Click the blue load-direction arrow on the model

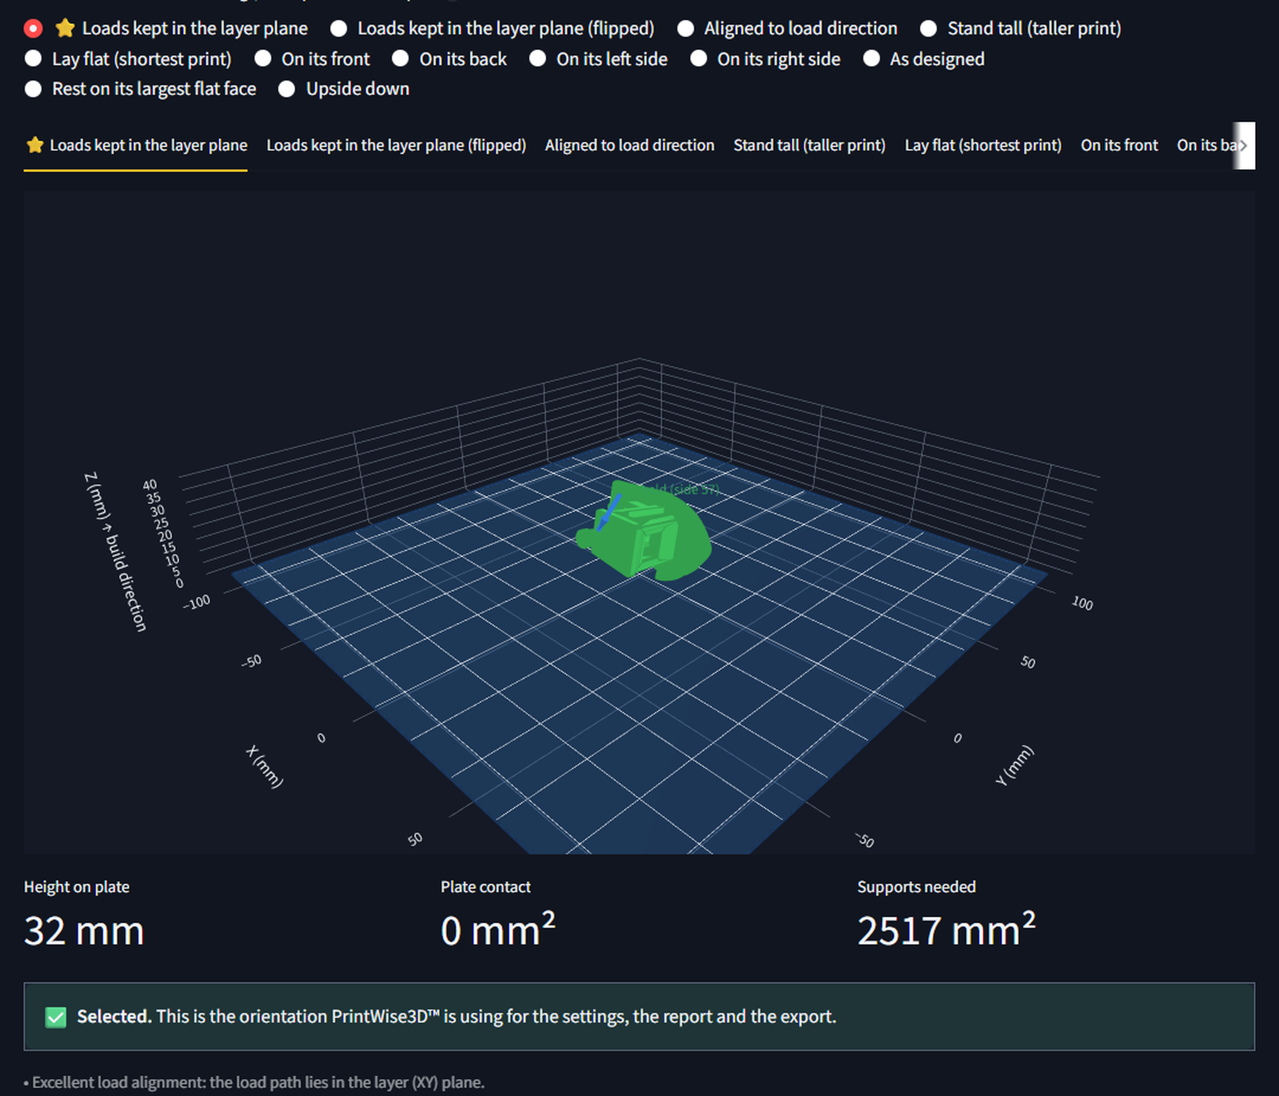[609, 511]
